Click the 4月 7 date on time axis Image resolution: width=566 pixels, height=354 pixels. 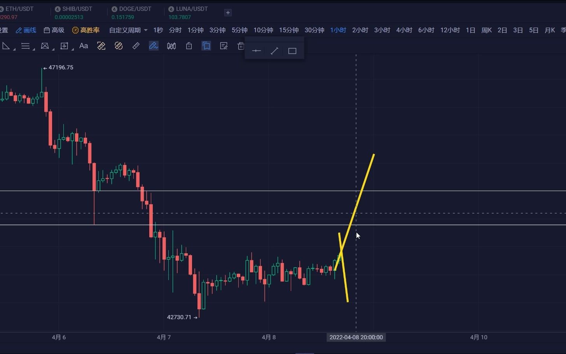(x=164, y=337)
